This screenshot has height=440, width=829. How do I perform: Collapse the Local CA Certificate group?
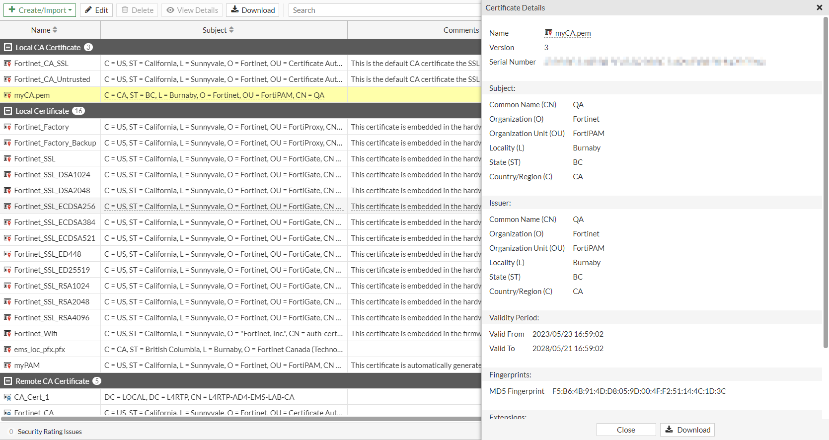coord(8,48)
